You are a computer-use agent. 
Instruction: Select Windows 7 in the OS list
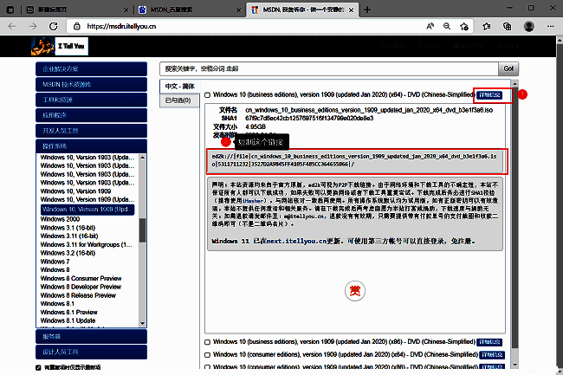tap(55, 262)
